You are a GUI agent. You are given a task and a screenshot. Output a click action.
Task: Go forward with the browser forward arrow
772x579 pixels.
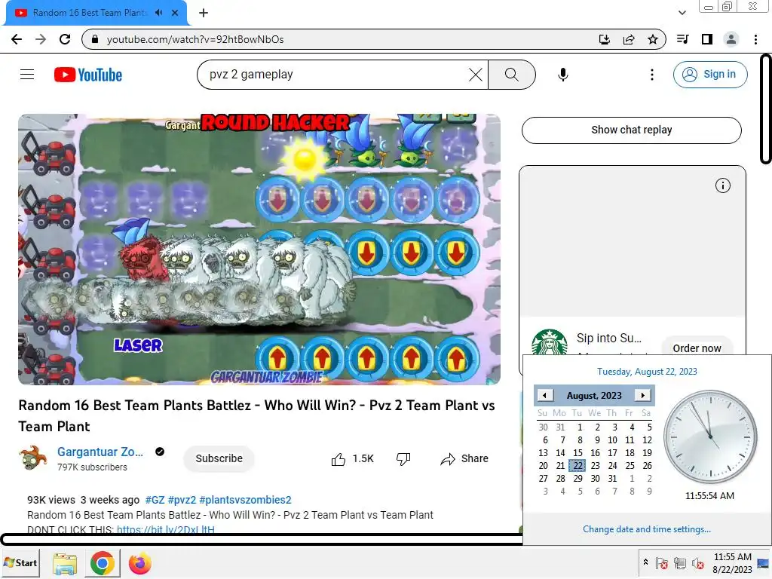(41, 39)
